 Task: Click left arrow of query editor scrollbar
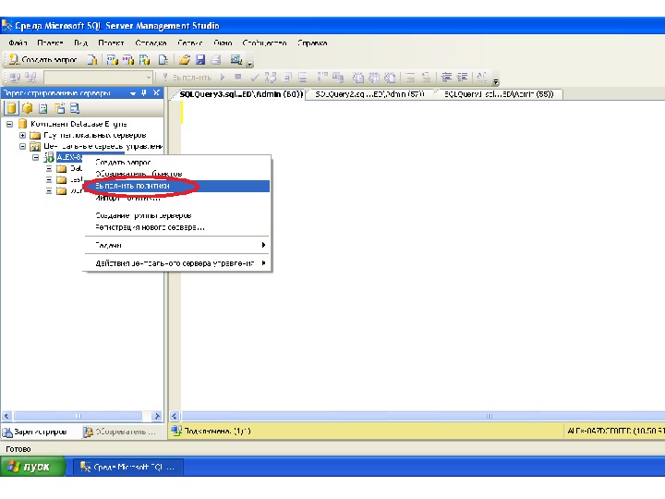tap(175, 416)
